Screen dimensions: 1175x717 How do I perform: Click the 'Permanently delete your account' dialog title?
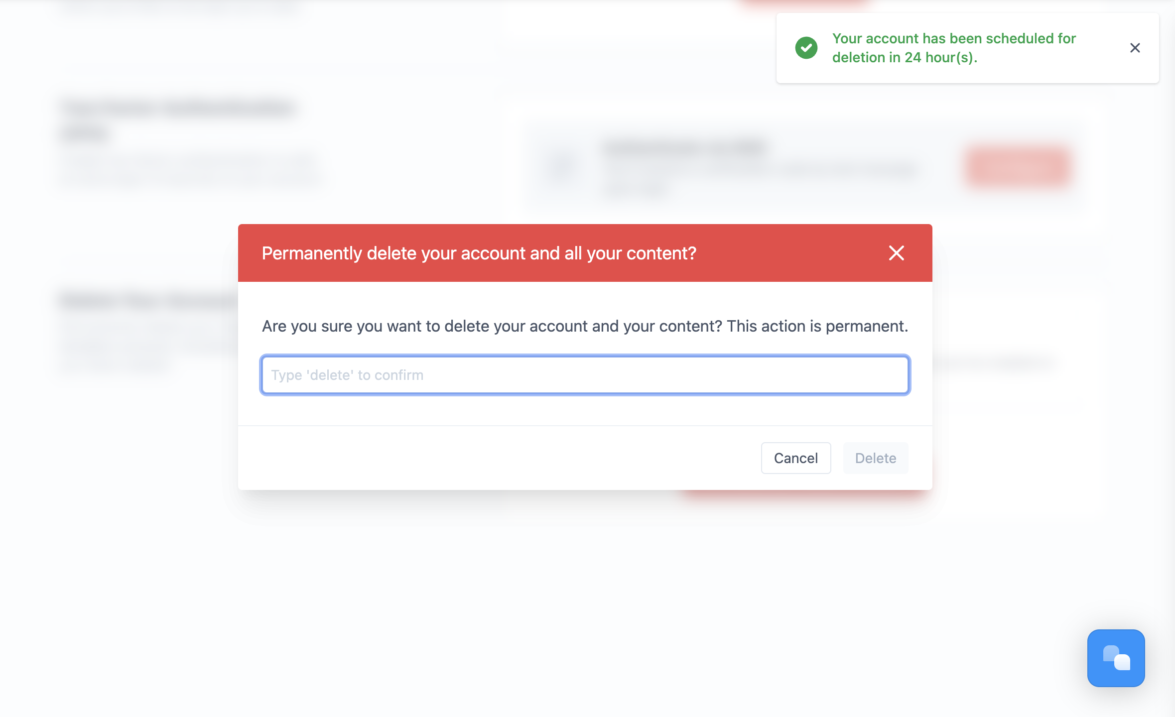(x=479, y=253)
